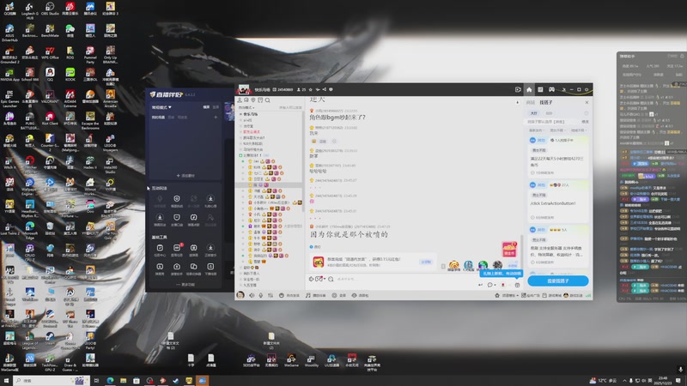Click the 我要找搭子 button
Image resolution: width=687 pixels, height=386 pixels.
click(557, 281)
